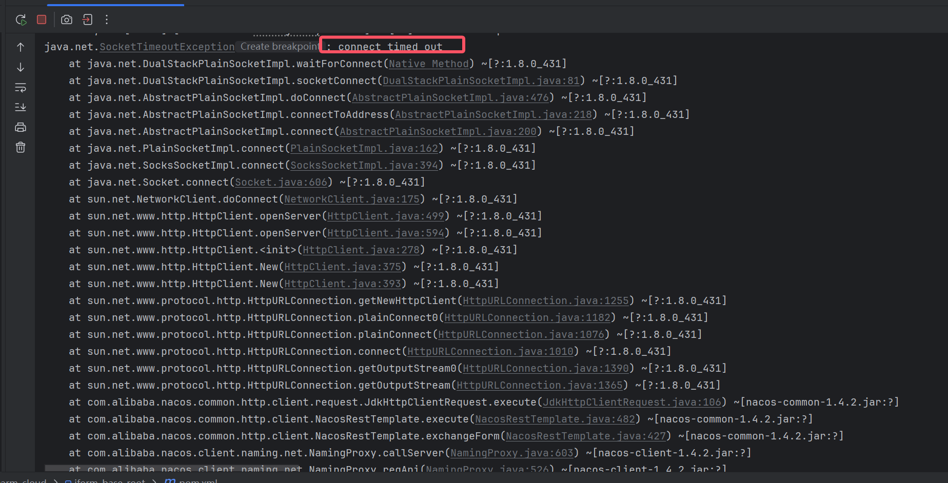Toggle soft-wrap for console output
This screenshot has height=483, width=948.
coord(21,88)
